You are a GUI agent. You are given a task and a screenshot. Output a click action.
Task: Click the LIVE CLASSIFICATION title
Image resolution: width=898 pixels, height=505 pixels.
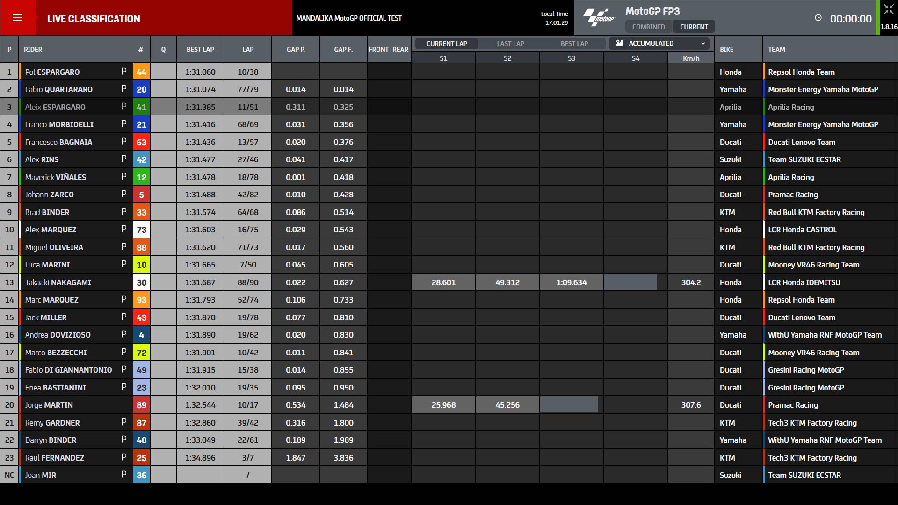click(x=94, y=19)
